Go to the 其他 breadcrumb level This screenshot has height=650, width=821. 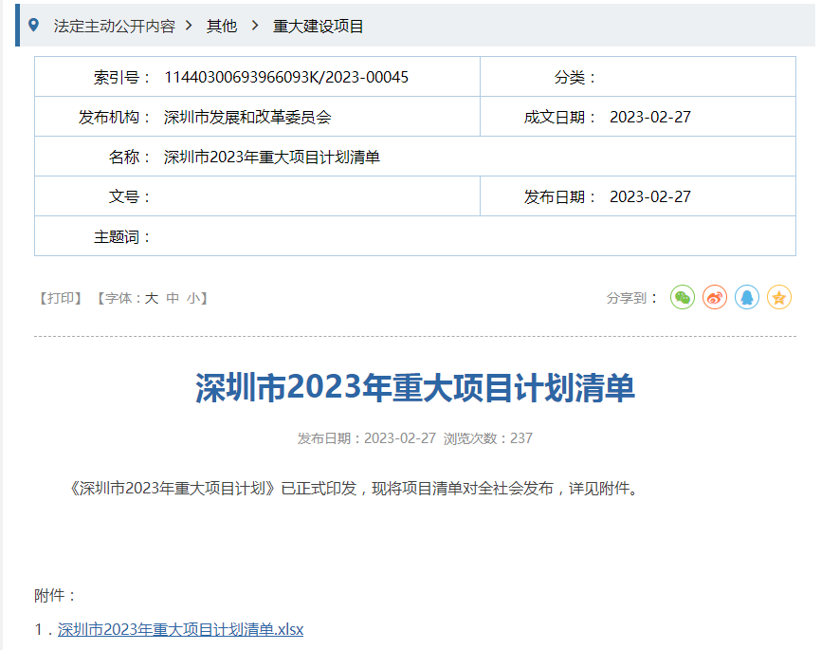pyautogui.click(x=222, y=27)
